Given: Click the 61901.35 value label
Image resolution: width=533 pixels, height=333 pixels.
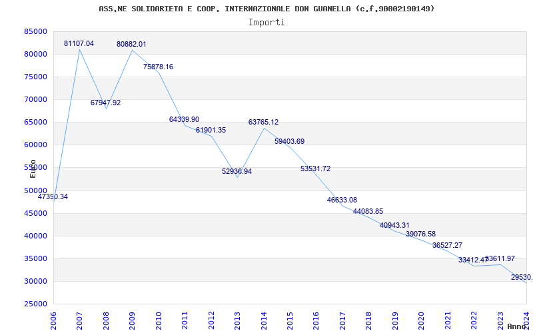Looking at the screenshot, I should (211, 130).
